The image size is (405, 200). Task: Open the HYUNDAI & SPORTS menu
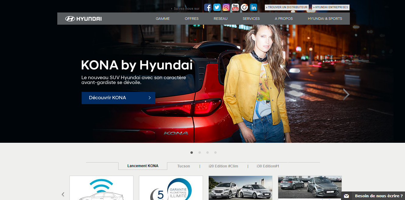[325, 19]
